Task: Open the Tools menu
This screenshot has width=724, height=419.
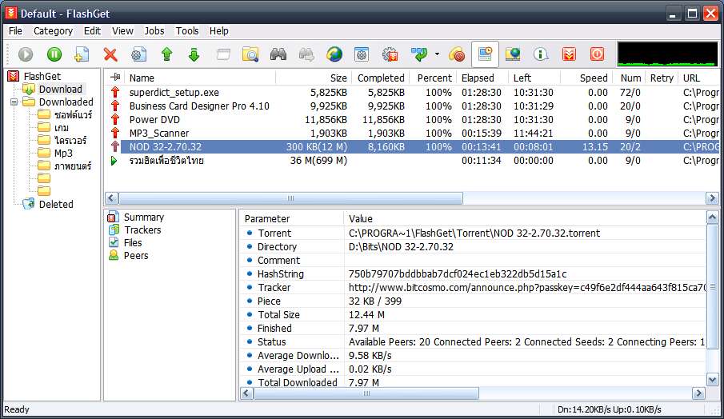Action: click(187, 31)
